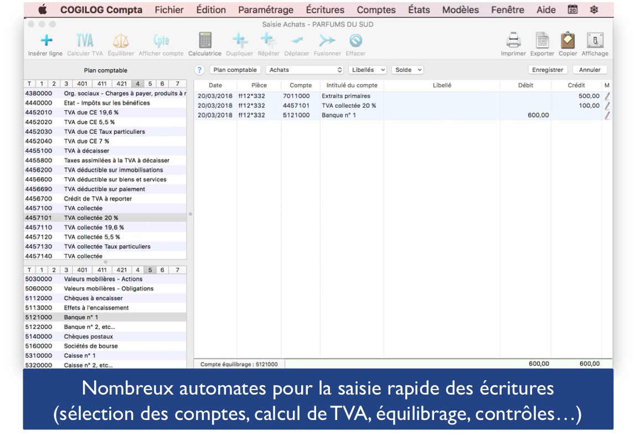
Task: Click the Annuler button
Action: [590, 70]
